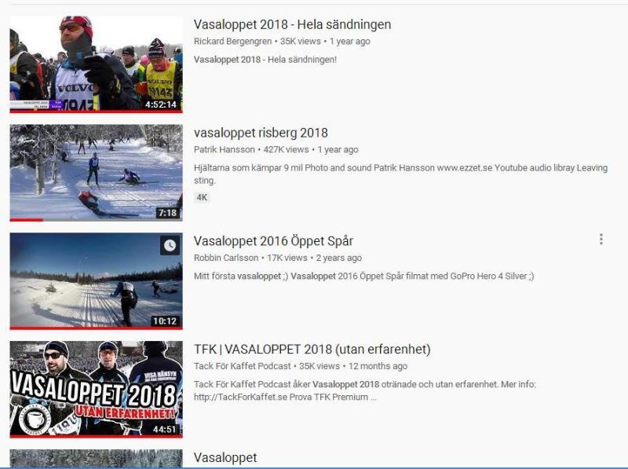Open the vasaloppet risberg 2018 thumbnail

click(x=96, y=173)
